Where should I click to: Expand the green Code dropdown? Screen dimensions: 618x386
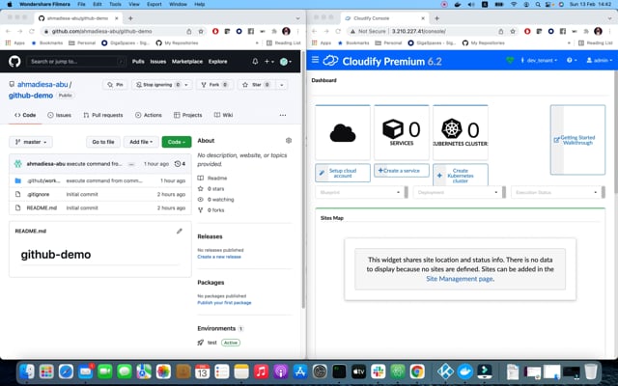click(177, 142)
